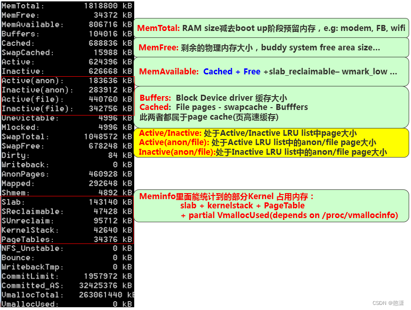Viewport: 411px width, 310px height.
Task: Click the Active(anon) 183636 kB line
Action: [x=67, y=80]
